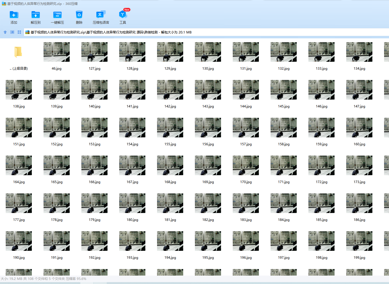Viewport: 389px width, 284px height.
Task: Select the 127.jpg thumbnail
Action: [x=94, y=52]
